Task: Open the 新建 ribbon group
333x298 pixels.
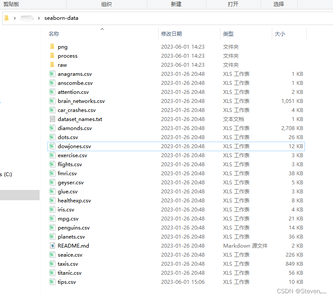Action: [176, 4]
